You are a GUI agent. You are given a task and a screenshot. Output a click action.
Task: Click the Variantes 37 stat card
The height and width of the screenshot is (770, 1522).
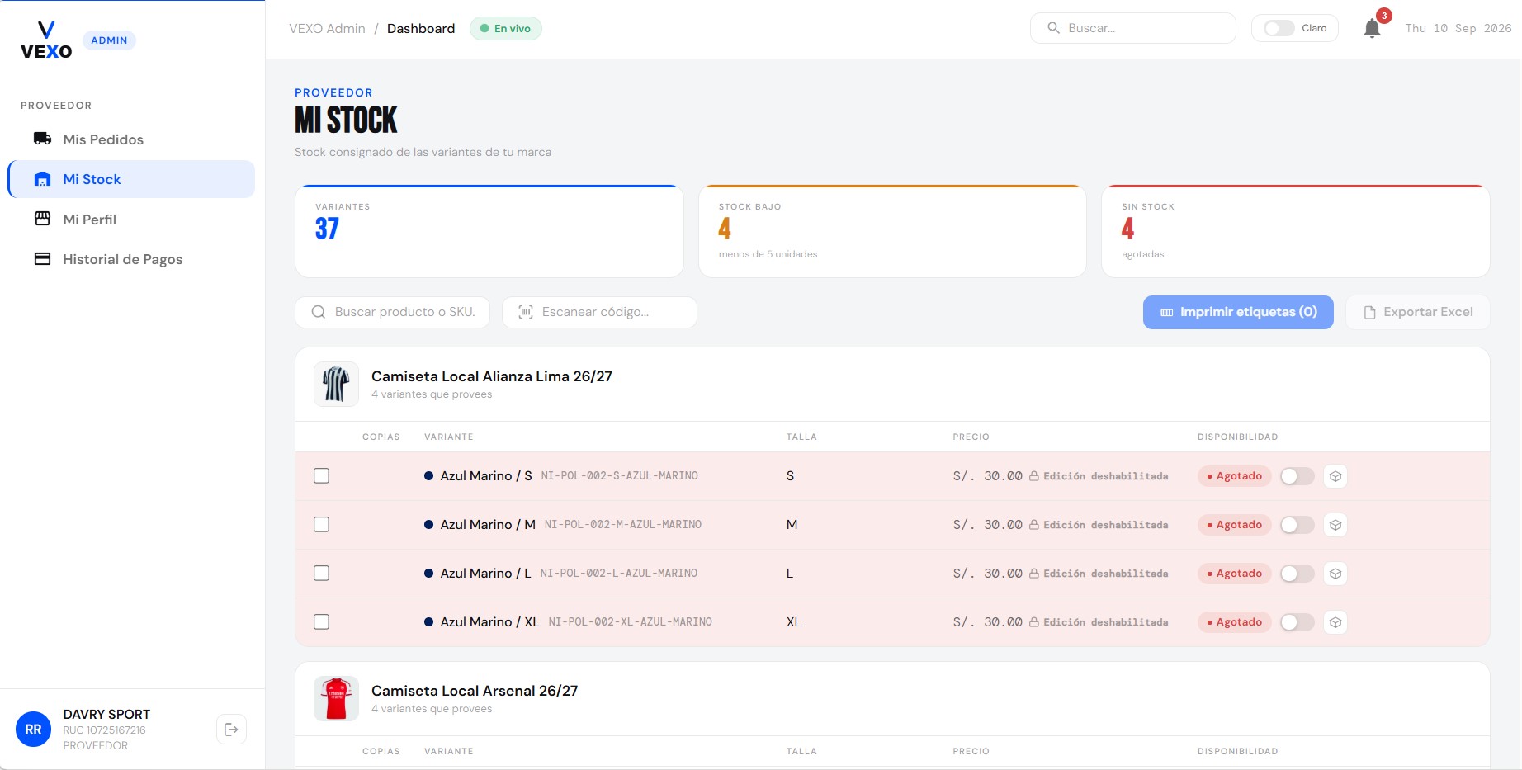click(489, 231)
